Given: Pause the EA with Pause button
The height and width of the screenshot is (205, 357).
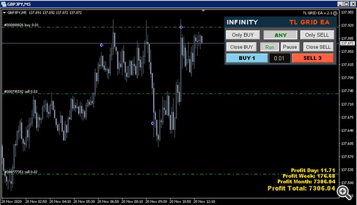Looking at the screenshot, I should point(290,47).
